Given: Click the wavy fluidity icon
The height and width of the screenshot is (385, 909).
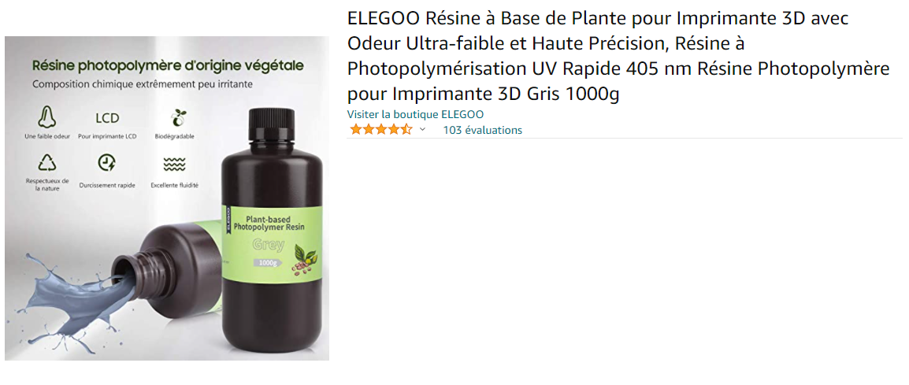Looking at the screenshot, I should click(x=175, y=164).
